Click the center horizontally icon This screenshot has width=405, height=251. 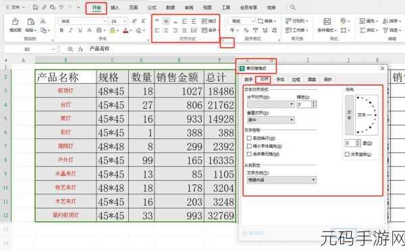pos(166,30)
